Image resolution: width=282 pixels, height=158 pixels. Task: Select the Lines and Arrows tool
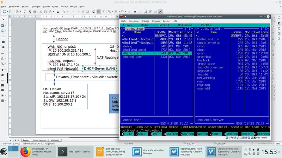(x=2, y=53)
